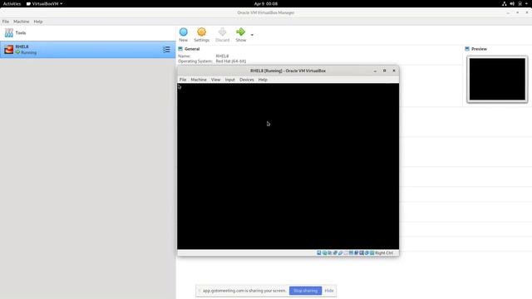Click the power icon in the system tray
Viewport: 532px width, 299px height.
(x=520, y=3)
